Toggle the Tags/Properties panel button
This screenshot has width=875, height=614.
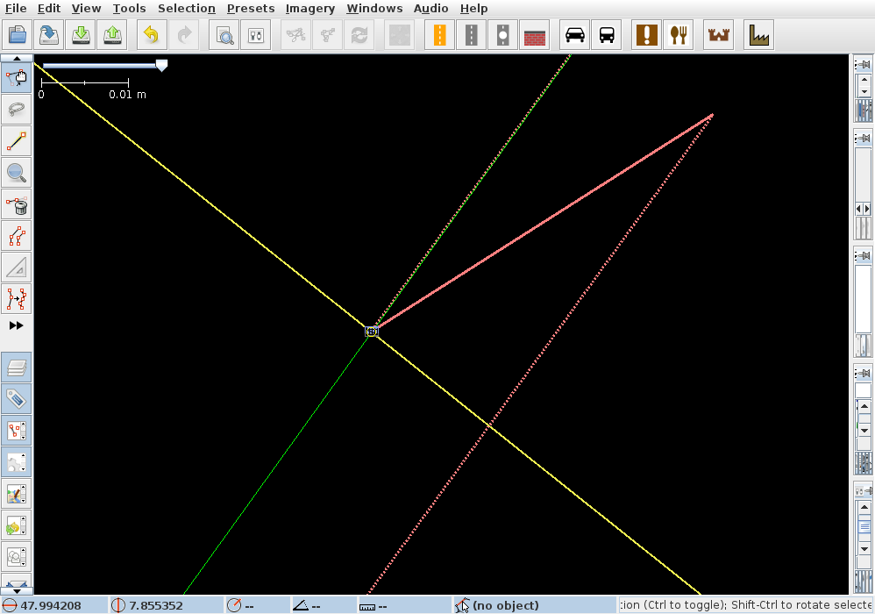click(17, 399)
